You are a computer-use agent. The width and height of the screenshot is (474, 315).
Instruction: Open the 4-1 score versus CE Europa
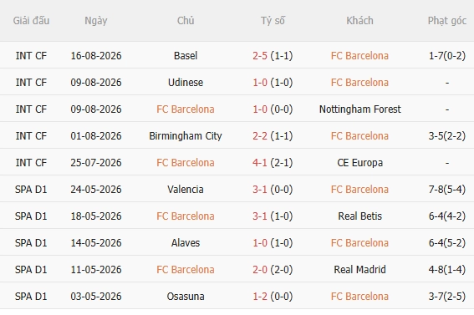(260, 162)
